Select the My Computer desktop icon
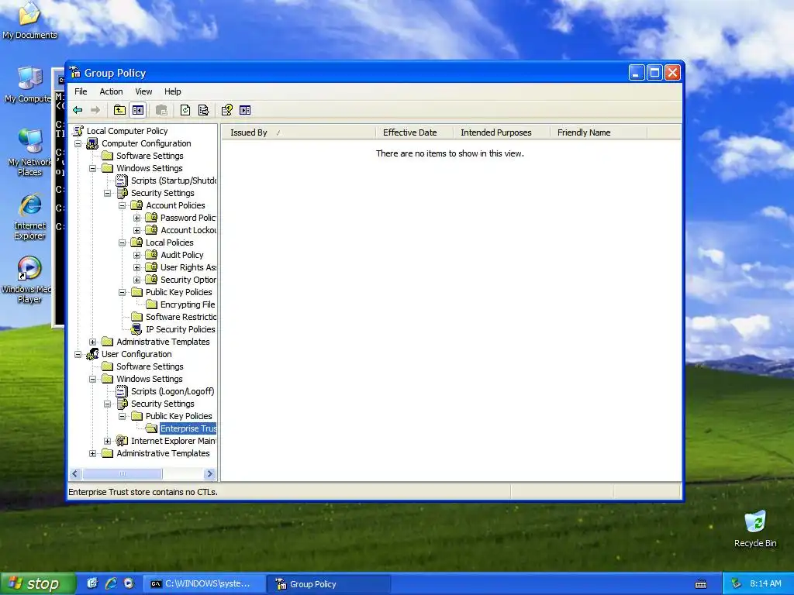 (x=29, y=84)
